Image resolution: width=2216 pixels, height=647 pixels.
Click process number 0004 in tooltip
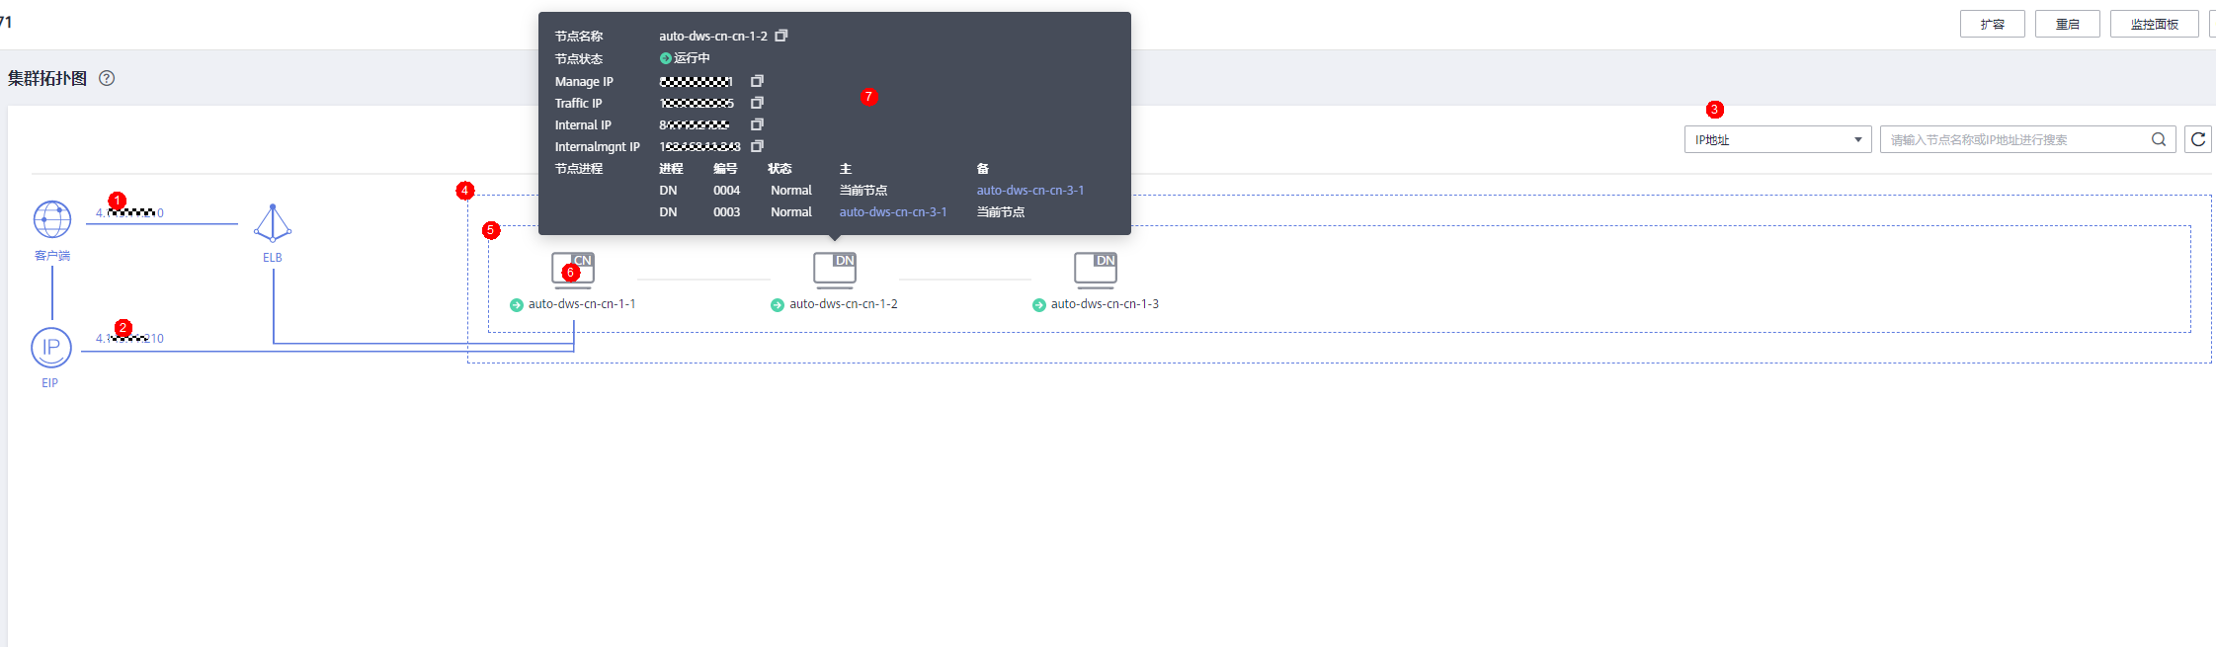pyautogui.click(x=726, y=191)
